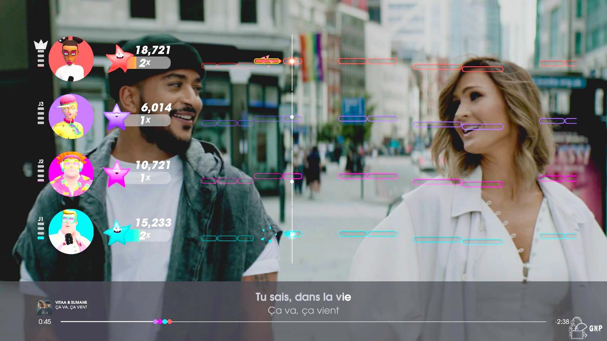This screenshot has width=607, height=341.
Task: Select the red star score icon
Action: point(119,59)
